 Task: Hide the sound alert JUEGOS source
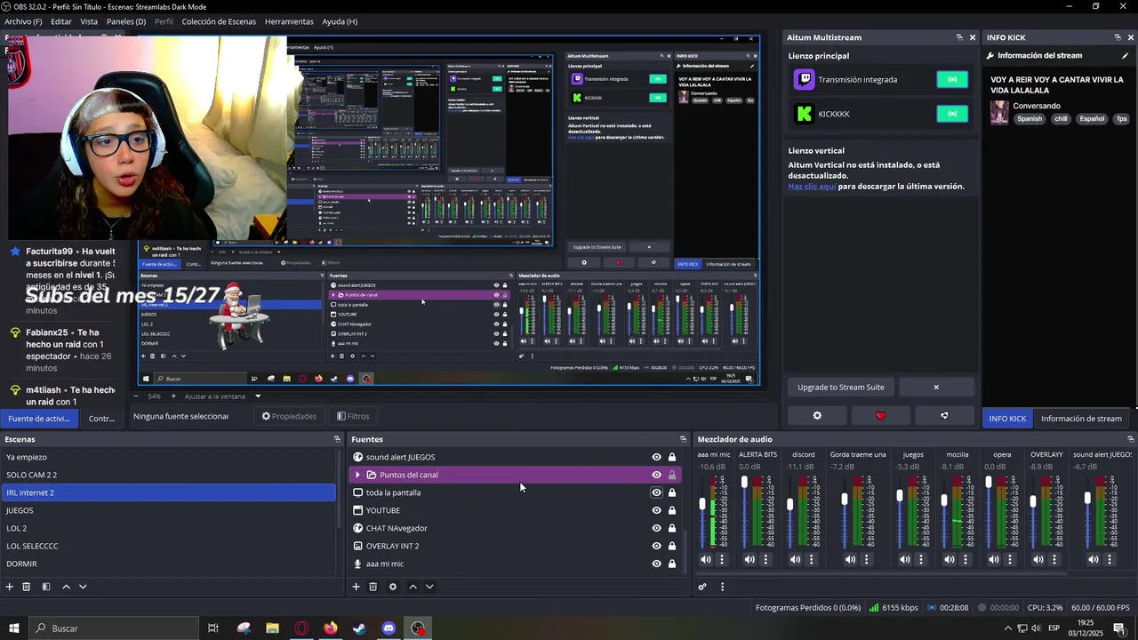(656, 457)
